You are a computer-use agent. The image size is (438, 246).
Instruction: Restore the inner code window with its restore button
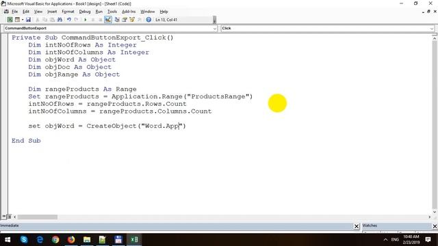point(428,12)
